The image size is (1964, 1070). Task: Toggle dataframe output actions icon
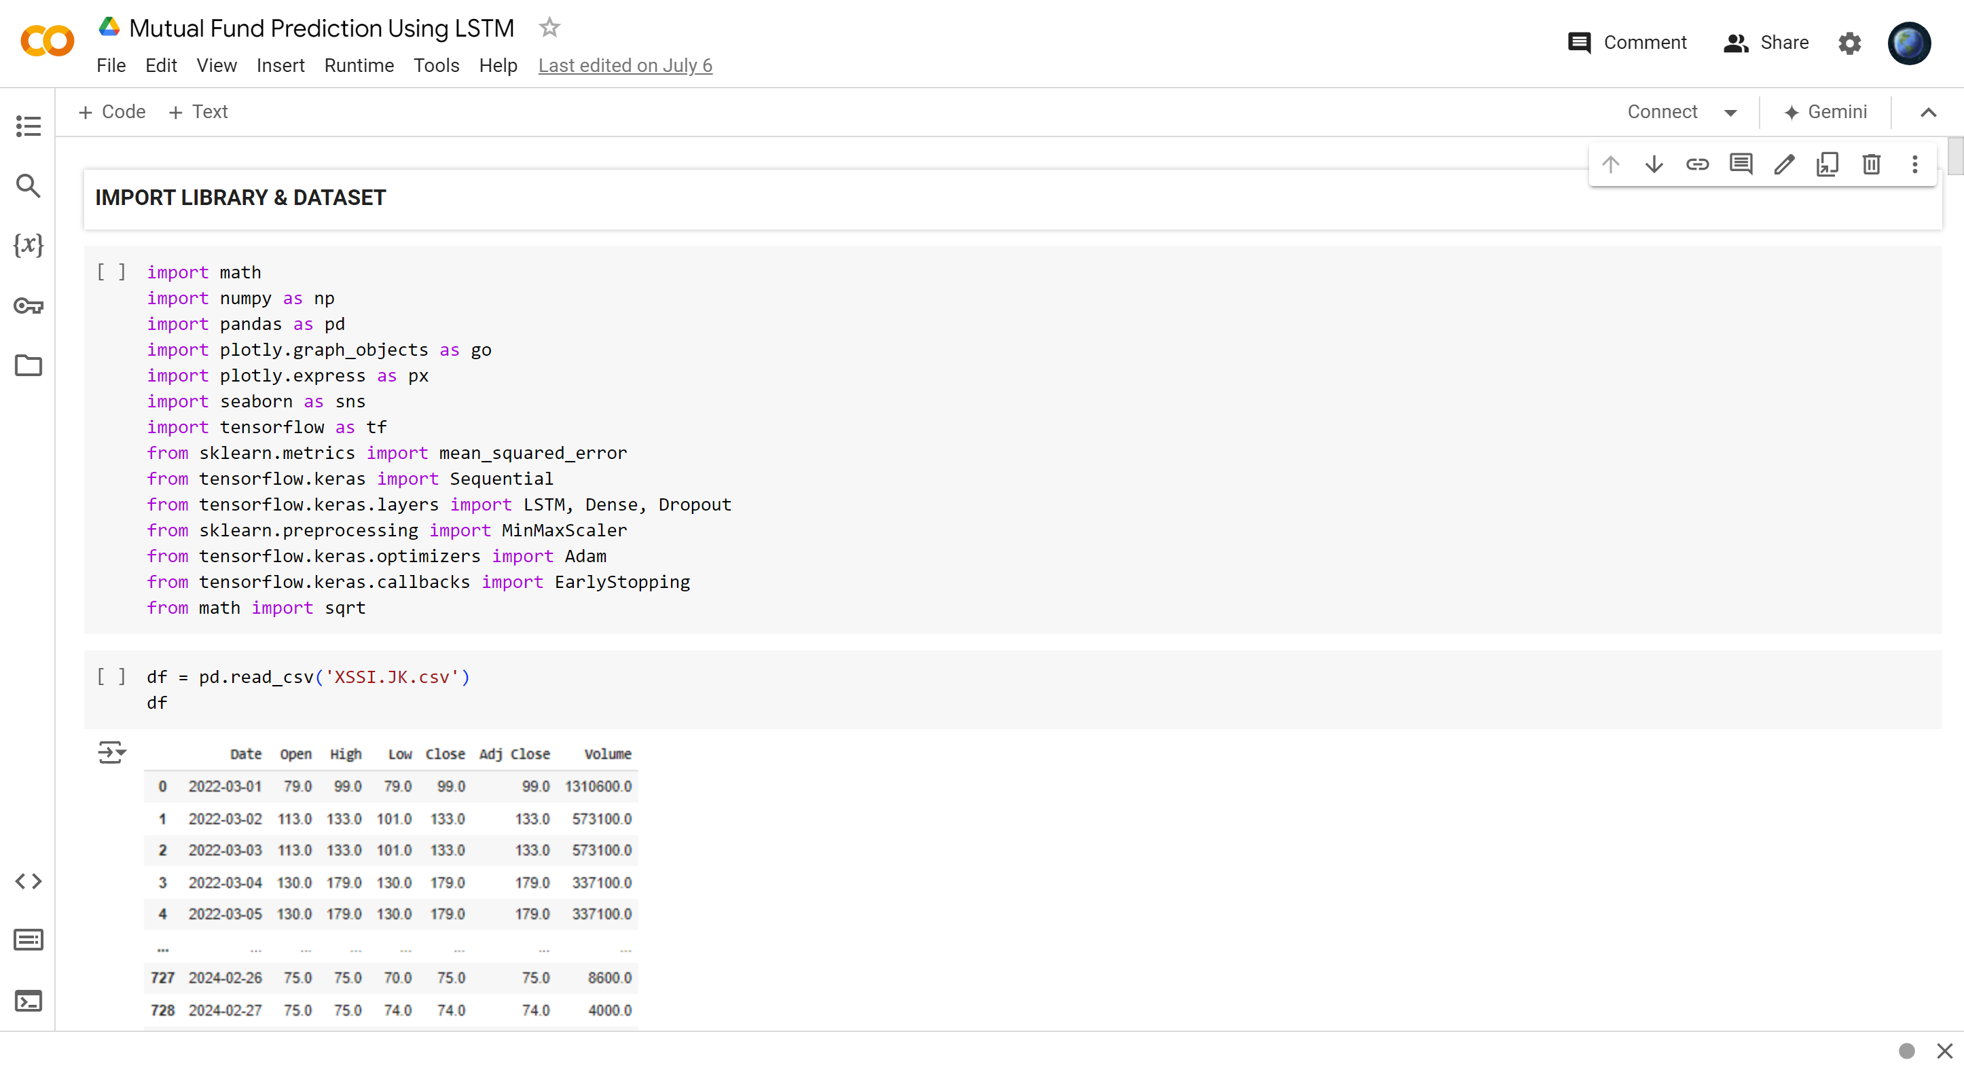111,752
